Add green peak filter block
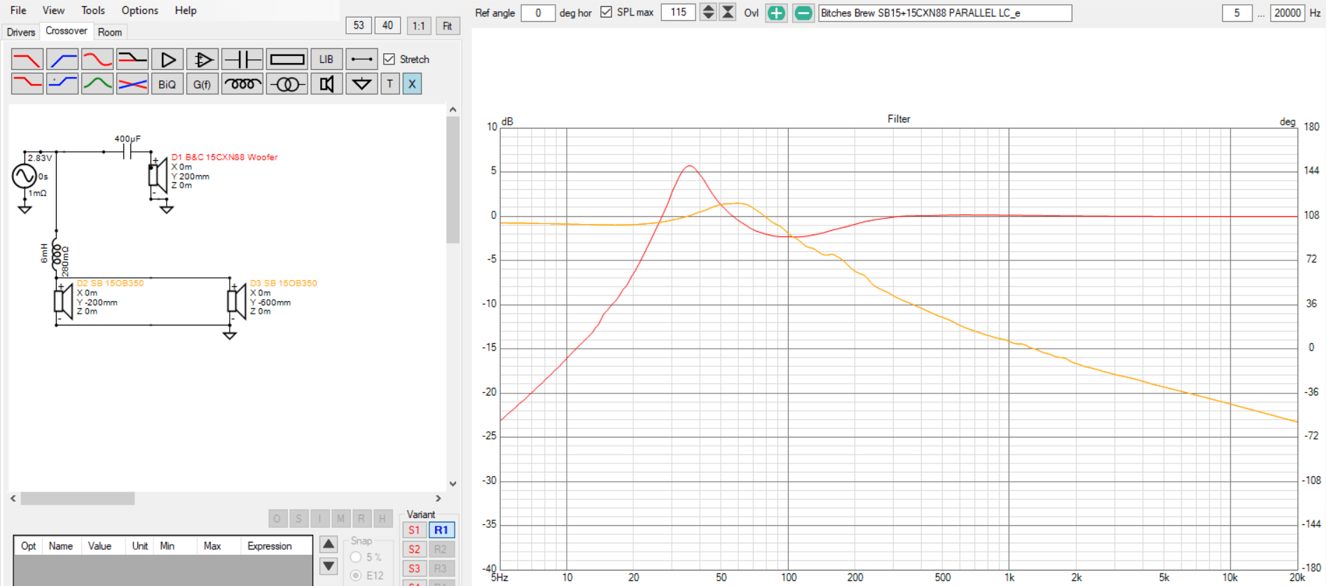1326x586 pixels. coord(97,84)
